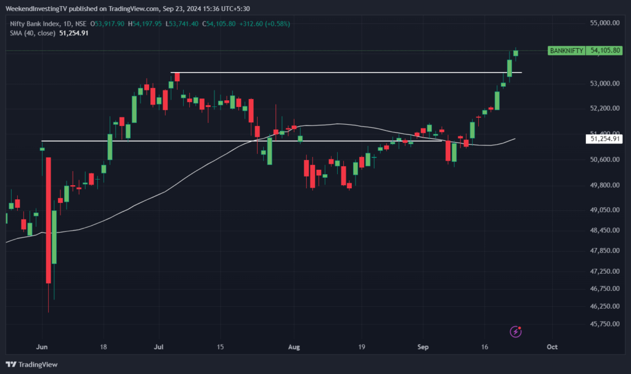Click the 'Sep' label on the time axis
This screenshot has width=631, height=374.
(x=423, y=347)
